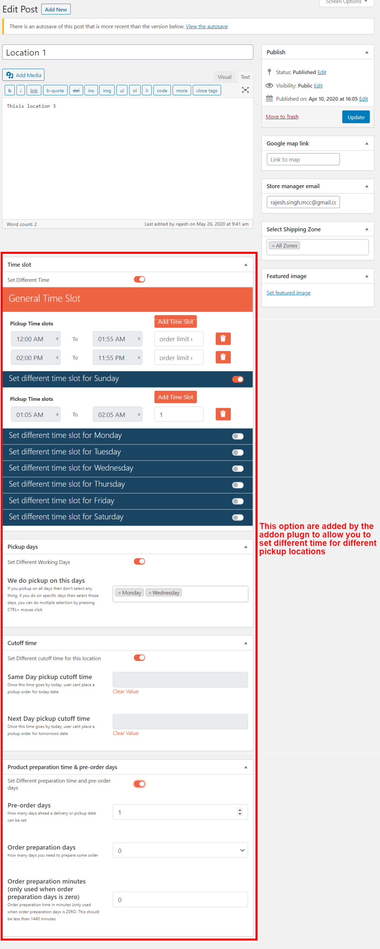Delete the Sunday 01:05 AM time slot

223,414
